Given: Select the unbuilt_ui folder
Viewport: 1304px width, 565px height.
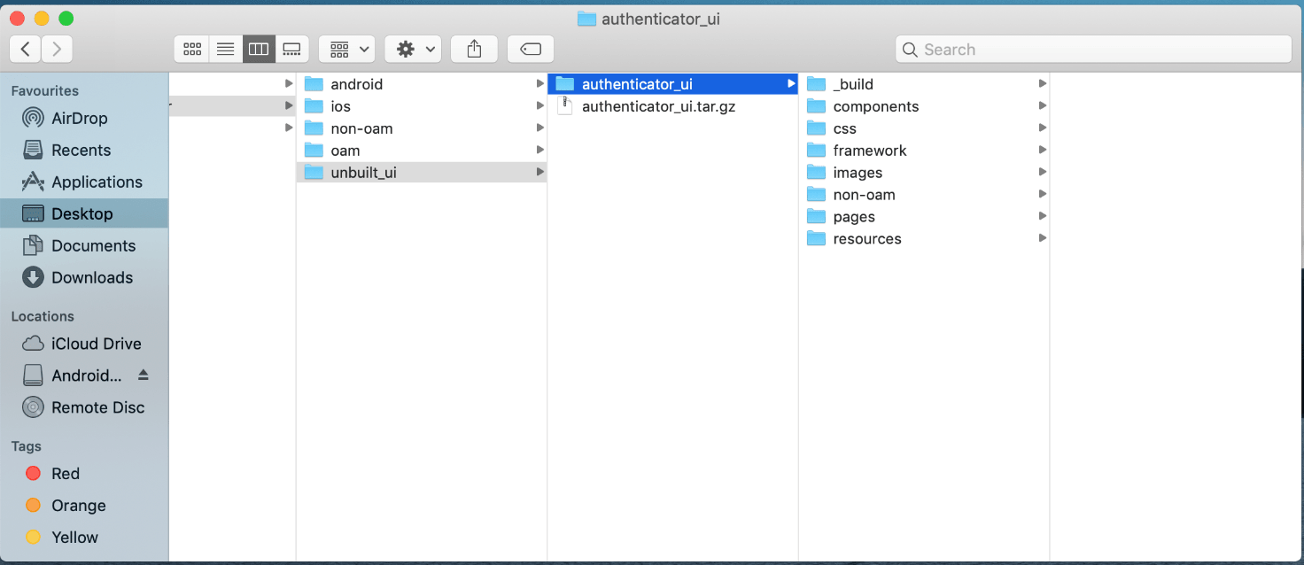Looking at the screenshot, I should point(421,173).
